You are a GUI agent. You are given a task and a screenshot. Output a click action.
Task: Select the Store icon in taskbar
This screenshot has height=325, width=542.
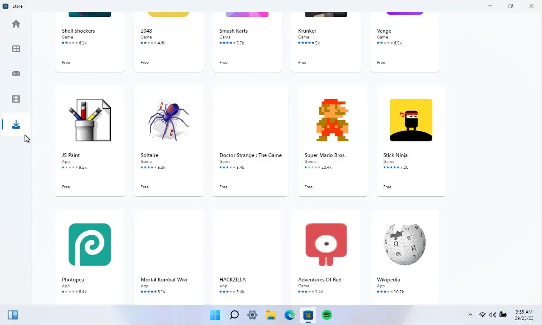point(308,315)
